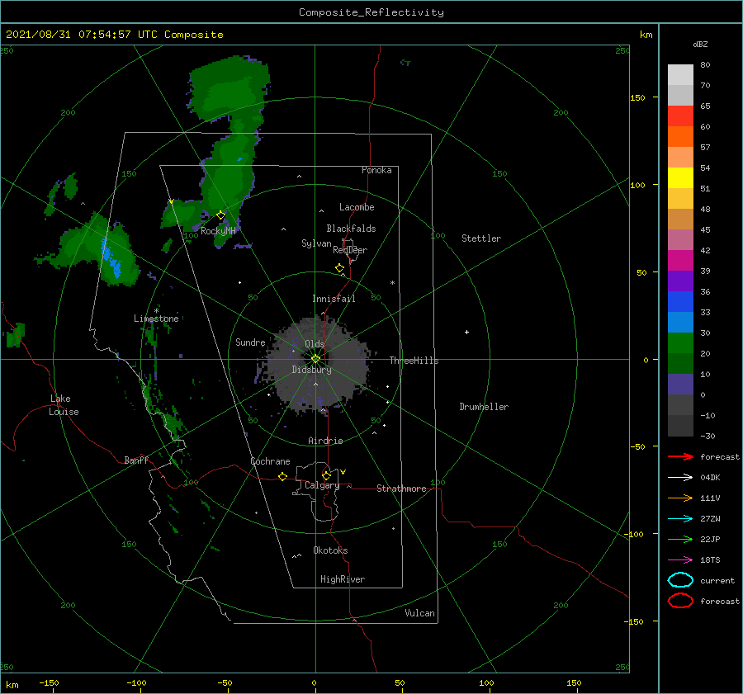The image size is (743, 694).
Task: Click the ThreeHills label
Action: pyautogui.click(x=414, y=361)
